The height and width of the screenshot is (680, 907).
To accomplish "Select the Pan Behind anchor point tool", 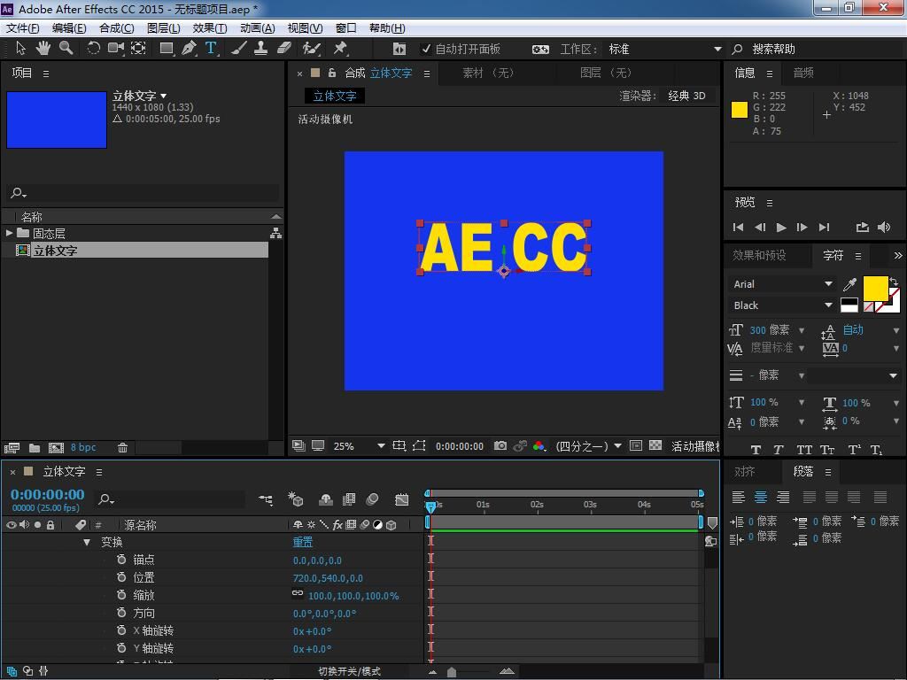I will click(138, 49).
